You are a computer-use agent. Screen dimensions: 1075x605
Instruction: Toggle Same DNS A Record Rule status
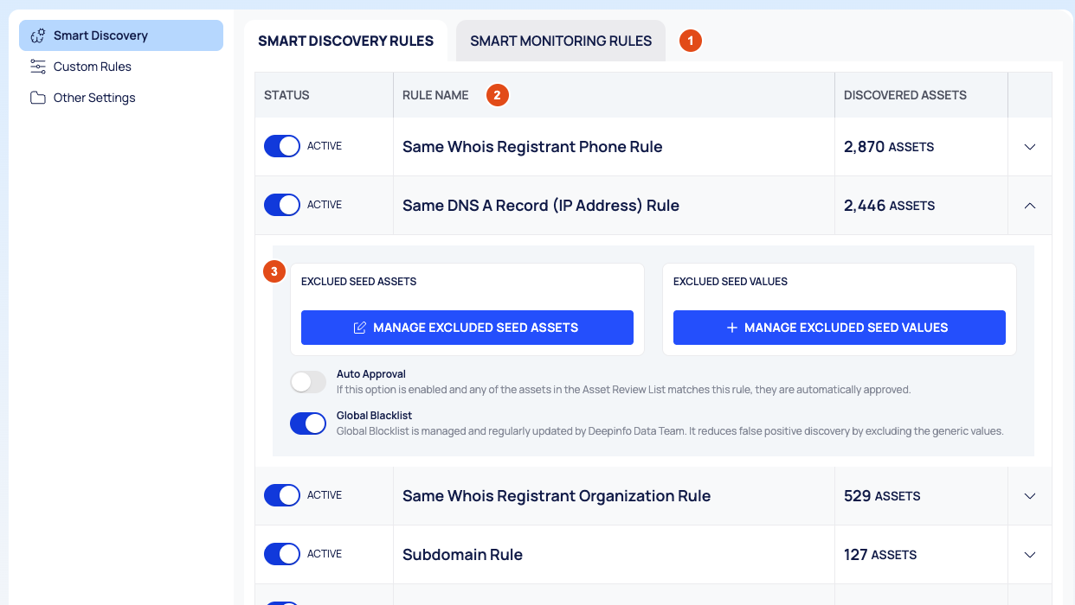(x=282, y=205)
